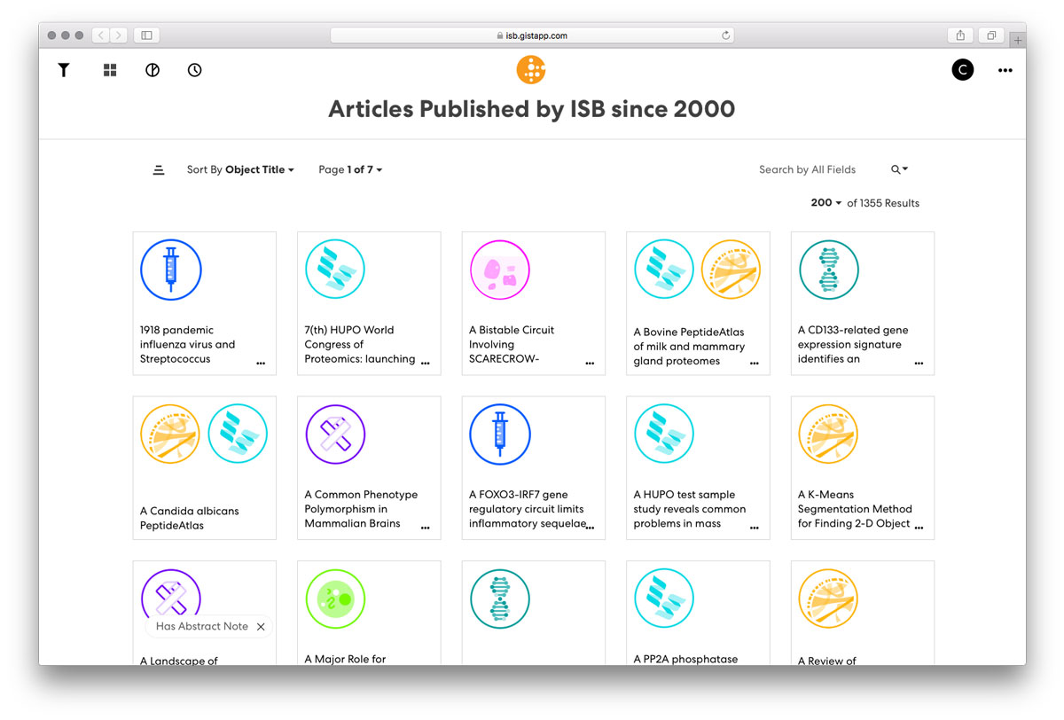Reload the page in Safari
1064x720 pixels.
pos(725,35)
